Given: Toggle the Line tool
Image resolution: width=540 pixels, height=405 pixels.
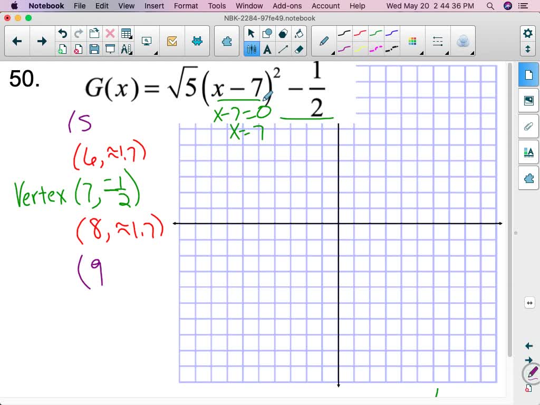Looking at the screenshot, I should [284, 49].
